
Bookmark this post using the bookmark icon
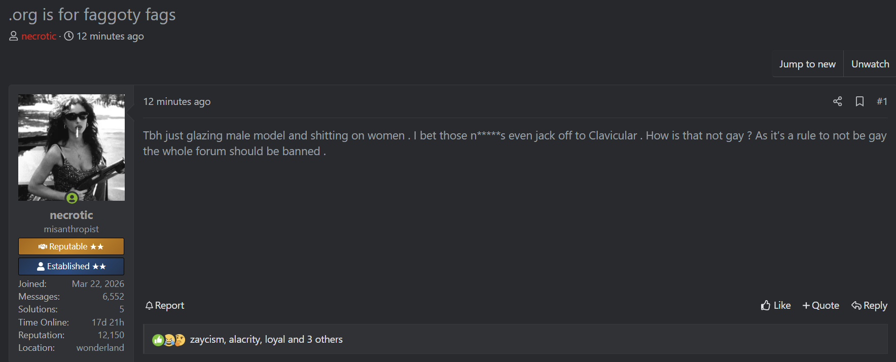[859, 101]
